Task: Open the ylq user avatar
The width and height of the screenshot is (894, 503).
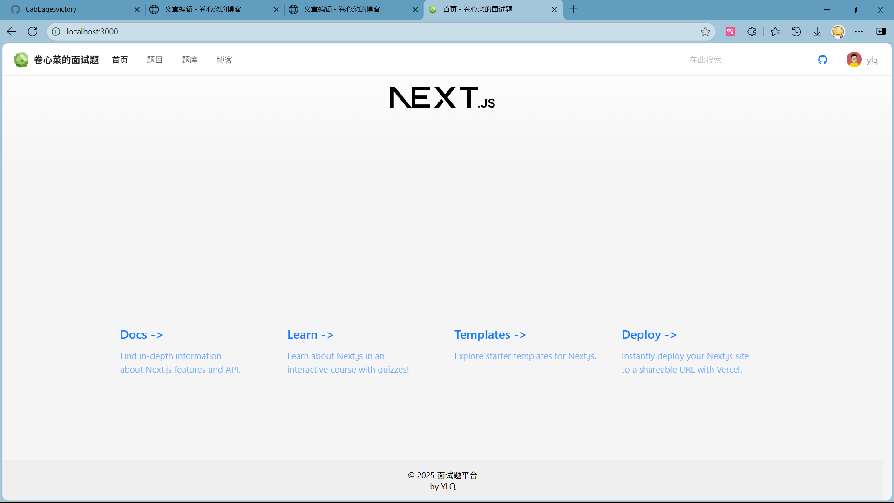Action: tap(854, 60)
